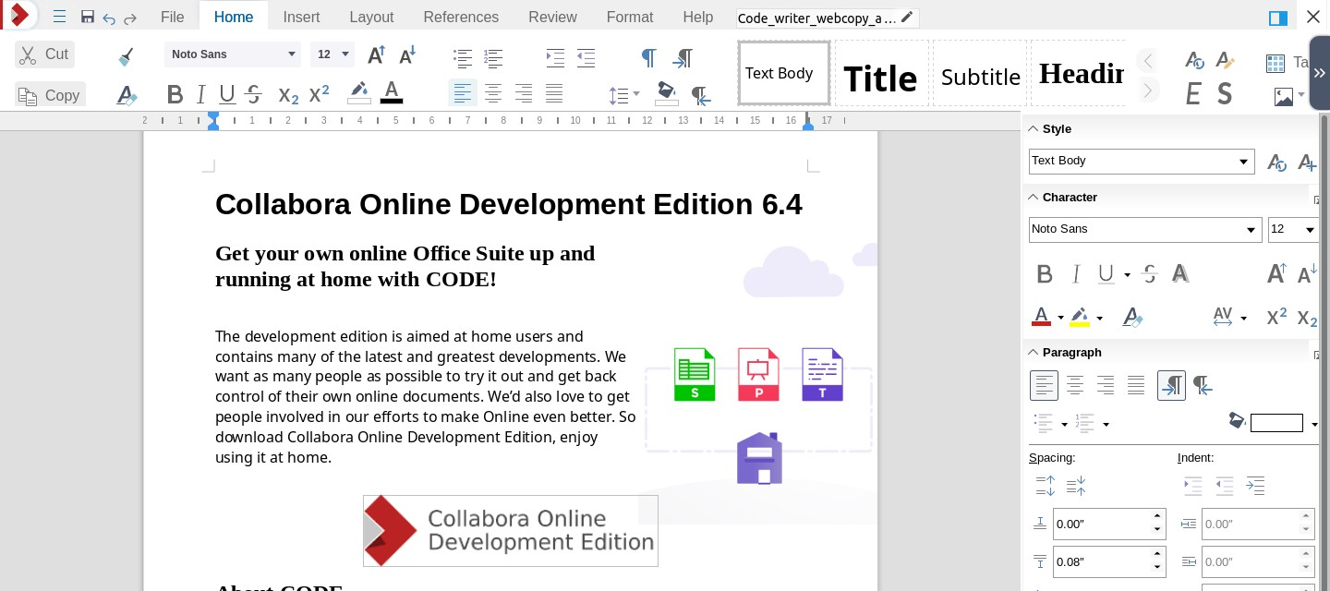Select the Clone Formatting paintbrush tool
The width and height of the screenshot is (1330, 591).
tap(127, 56)
